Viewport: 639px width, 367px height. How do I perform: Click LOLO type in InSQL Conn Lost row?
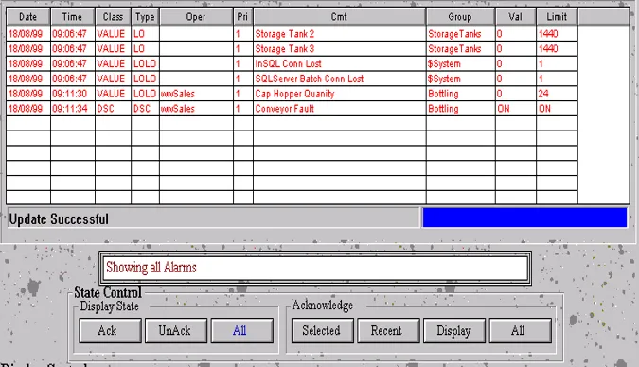point(145,64)
